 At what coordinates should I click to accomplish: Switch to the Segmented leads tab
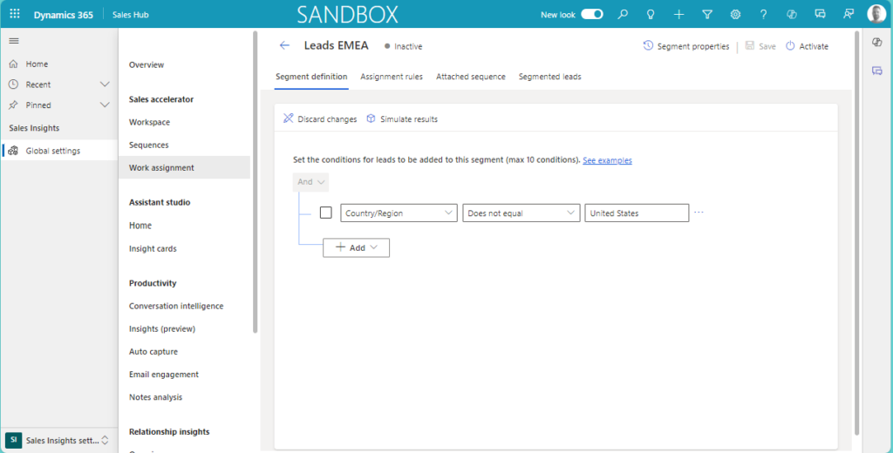click(549, 77)
